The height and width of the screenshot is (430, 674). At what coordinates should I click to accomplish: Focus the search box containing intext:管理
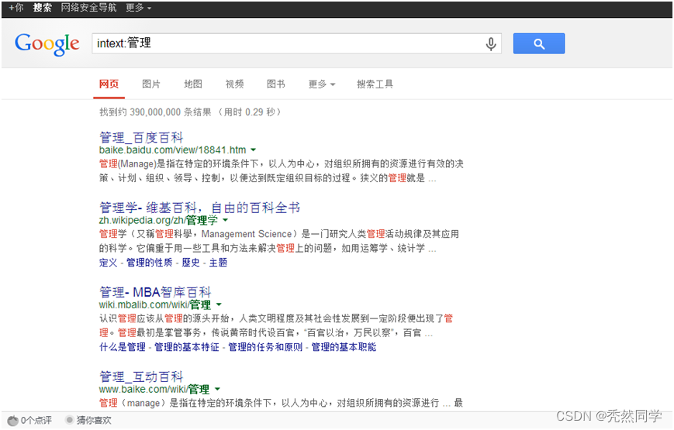296,43
